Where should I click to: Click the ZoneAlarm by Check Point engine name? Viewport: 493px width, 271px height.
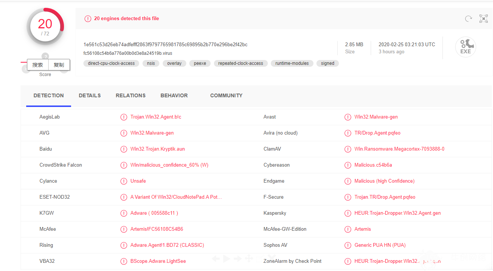point(293,261)
